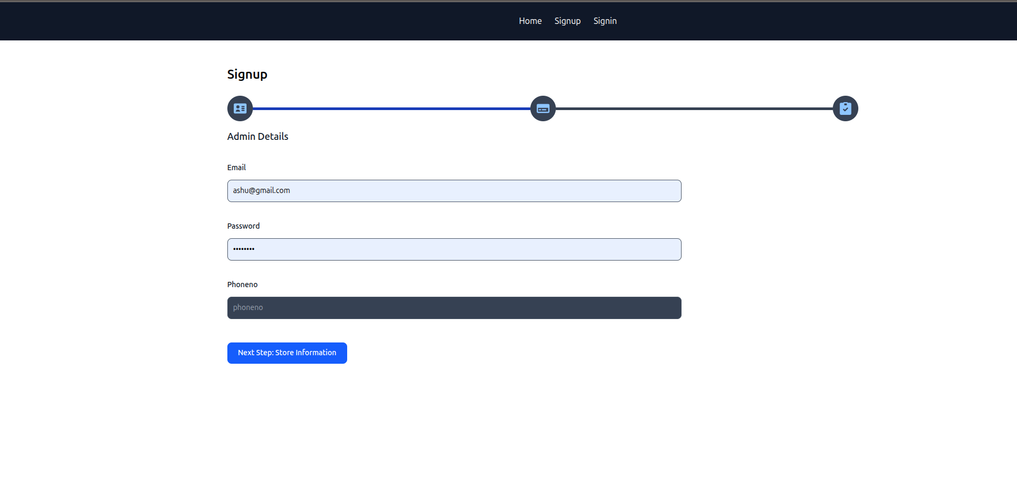Click into the Password field
This screenshot has height=477, width=1017.
454,249
